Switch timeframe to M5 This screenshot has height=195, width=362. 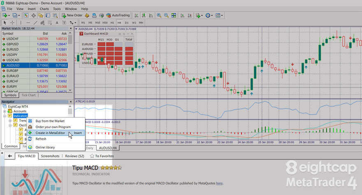(90, 23)
